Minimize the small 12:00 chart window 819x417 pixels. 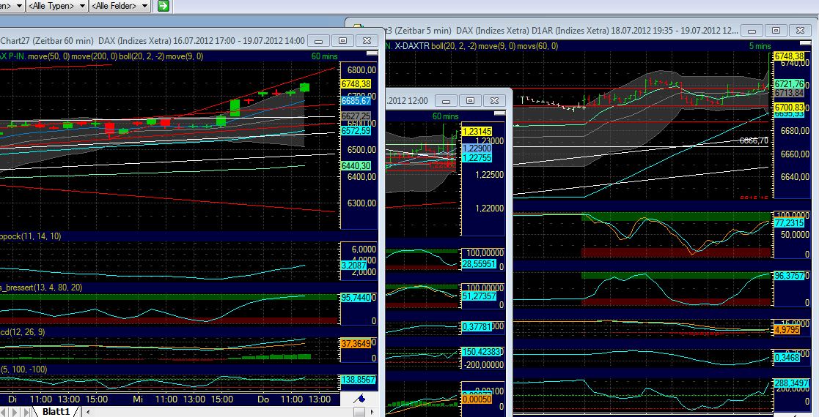tap(446, 101)
